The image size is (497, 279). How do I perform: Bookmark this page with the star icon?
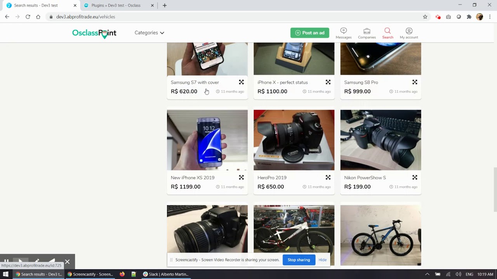coord(425,17)
